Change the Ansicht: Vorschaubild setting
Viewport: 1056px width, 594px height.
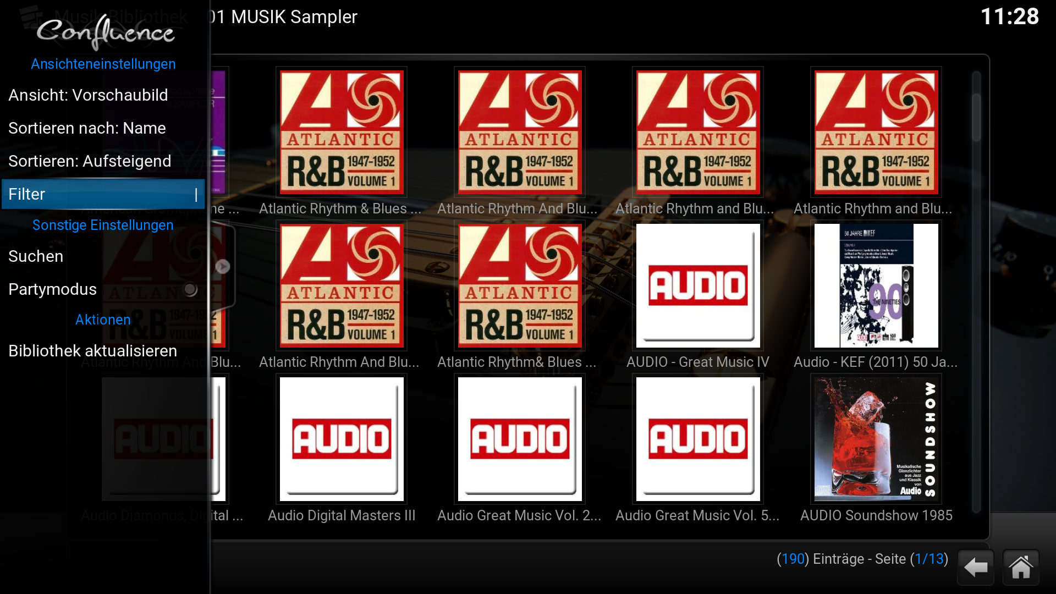103,95
